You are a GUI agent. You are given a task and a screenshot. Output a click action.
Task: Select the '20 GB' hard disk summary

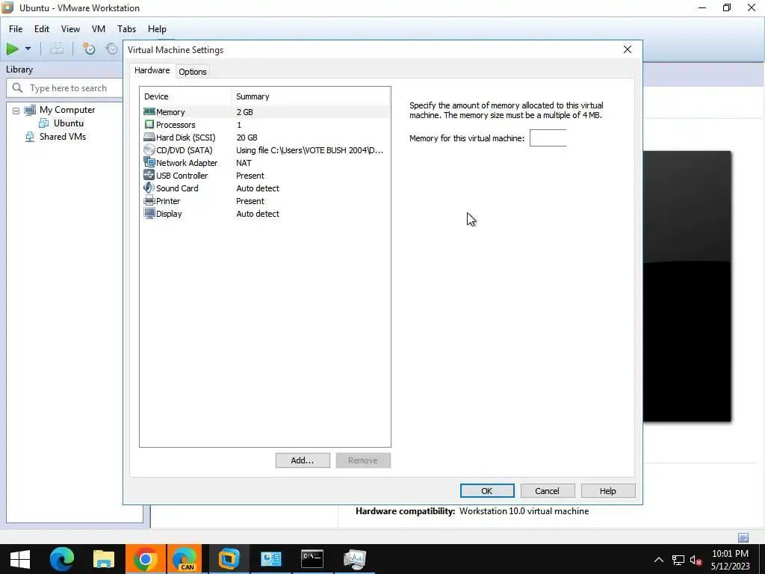pyautogui.click(x=247, y=138)
